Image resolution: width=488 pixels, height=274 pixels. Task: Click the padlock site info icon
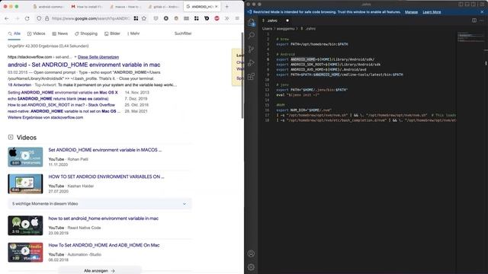(x=47, y=18)
